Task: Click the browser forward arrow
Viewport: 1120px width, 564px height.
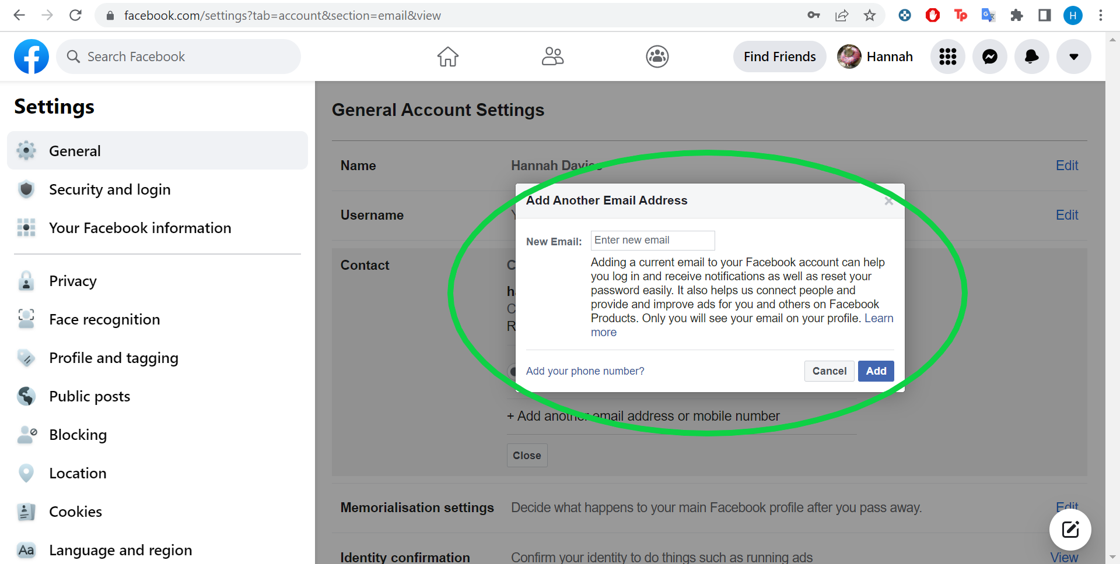Action: [x=47, y=15]
